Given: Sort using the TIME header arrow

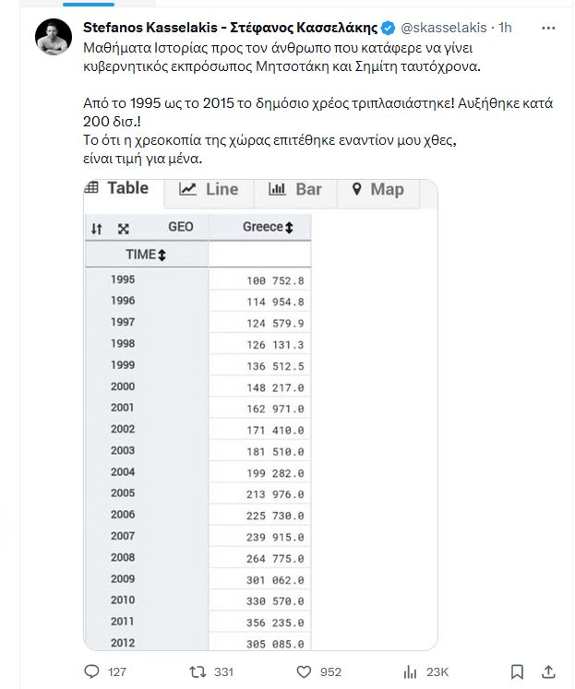Looking at the screenshot, I should coord(162,255).
